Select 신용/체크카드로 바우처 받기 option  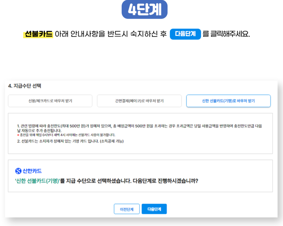[50, 101]
